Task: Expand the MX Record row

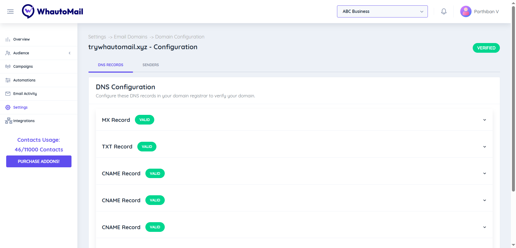Action: [x=484, y=120]
